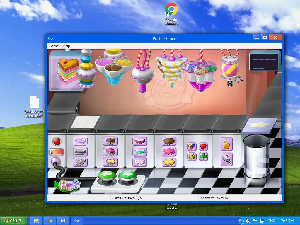Click the Cakes Finished: 0/6 status text
The height and width of the screenshot is (225, 300).
tap(127, 198)
